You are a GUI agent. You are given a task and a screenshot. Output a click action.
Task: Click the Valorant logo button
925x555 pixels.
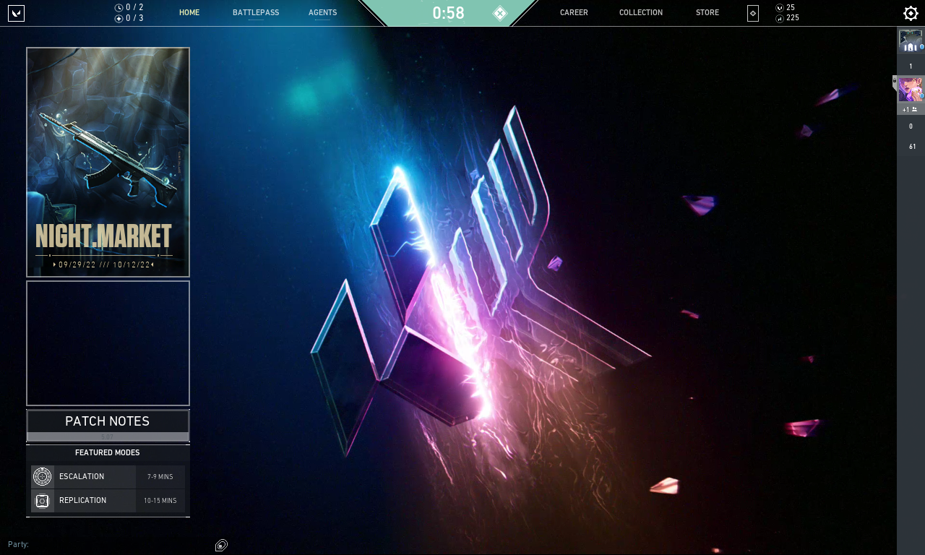16,13
